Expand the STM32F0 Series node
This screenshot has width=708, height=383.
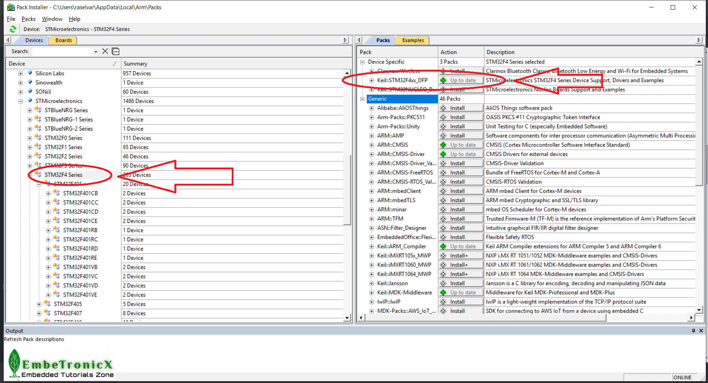[30, 138]
